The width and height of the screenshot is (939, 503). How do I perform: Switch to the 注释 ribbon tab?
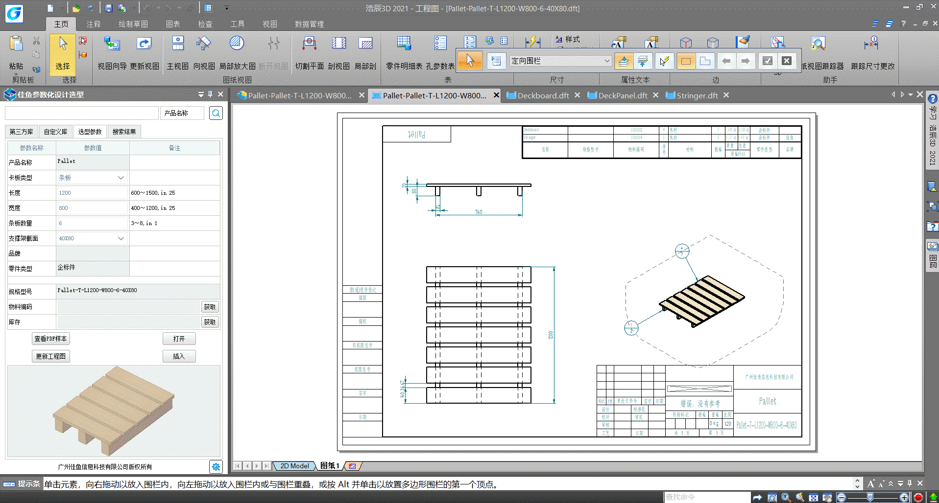click(x=93, y=24)
